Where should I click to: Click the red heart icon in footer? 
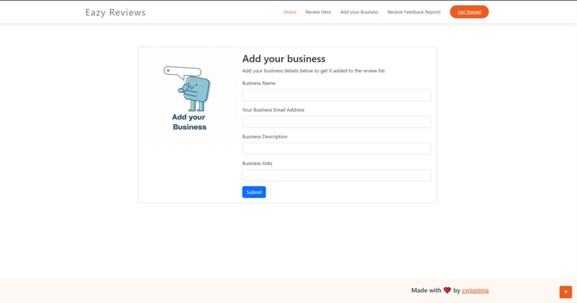[447, 290]
